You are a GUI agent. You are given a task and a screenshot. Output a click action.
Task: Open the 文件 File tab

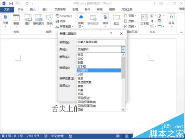(7, 9)
